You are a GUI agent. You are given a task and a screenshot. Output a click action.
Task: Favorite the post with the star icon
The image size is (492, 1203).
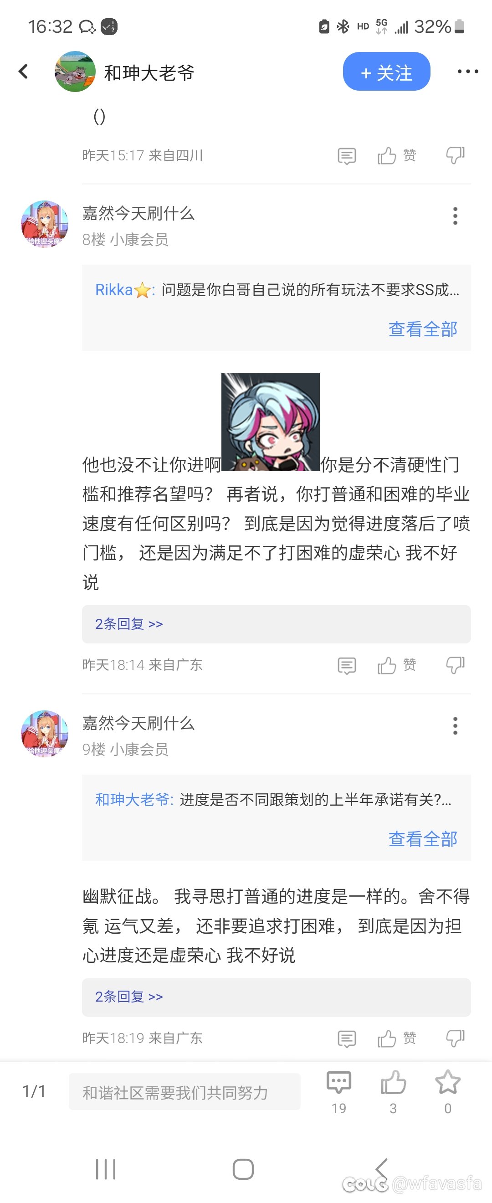click(447, 1091)
